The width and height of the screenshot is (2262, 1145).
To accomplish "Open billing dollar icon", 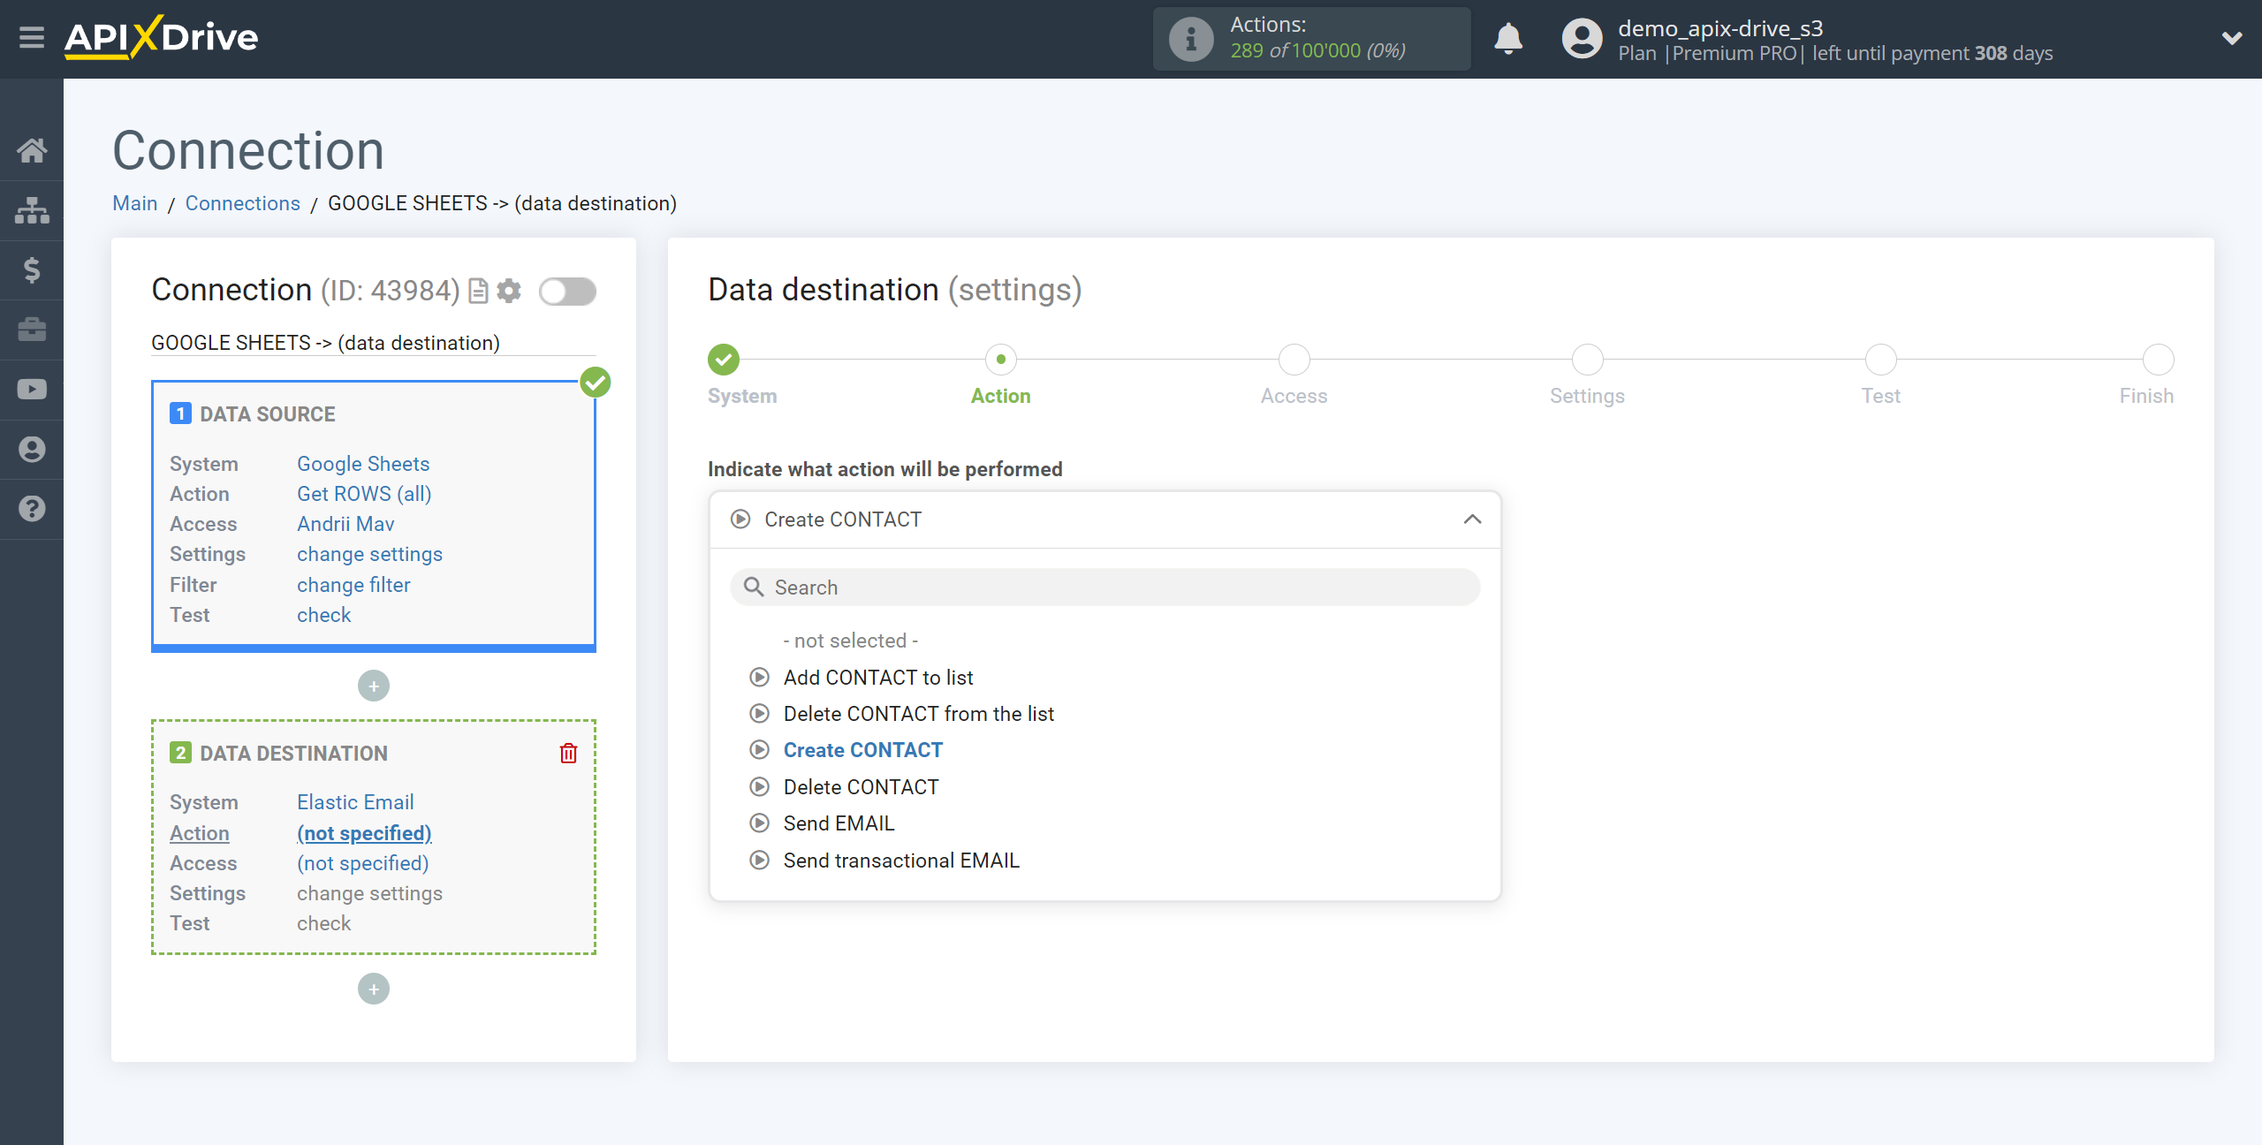I will [32, 269].
